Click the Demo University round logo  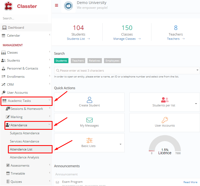click(x=68, y=6)
